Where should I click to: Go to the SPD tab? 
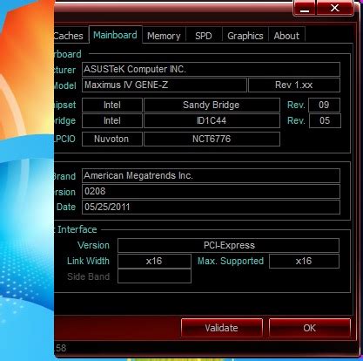tap(204, 36)
